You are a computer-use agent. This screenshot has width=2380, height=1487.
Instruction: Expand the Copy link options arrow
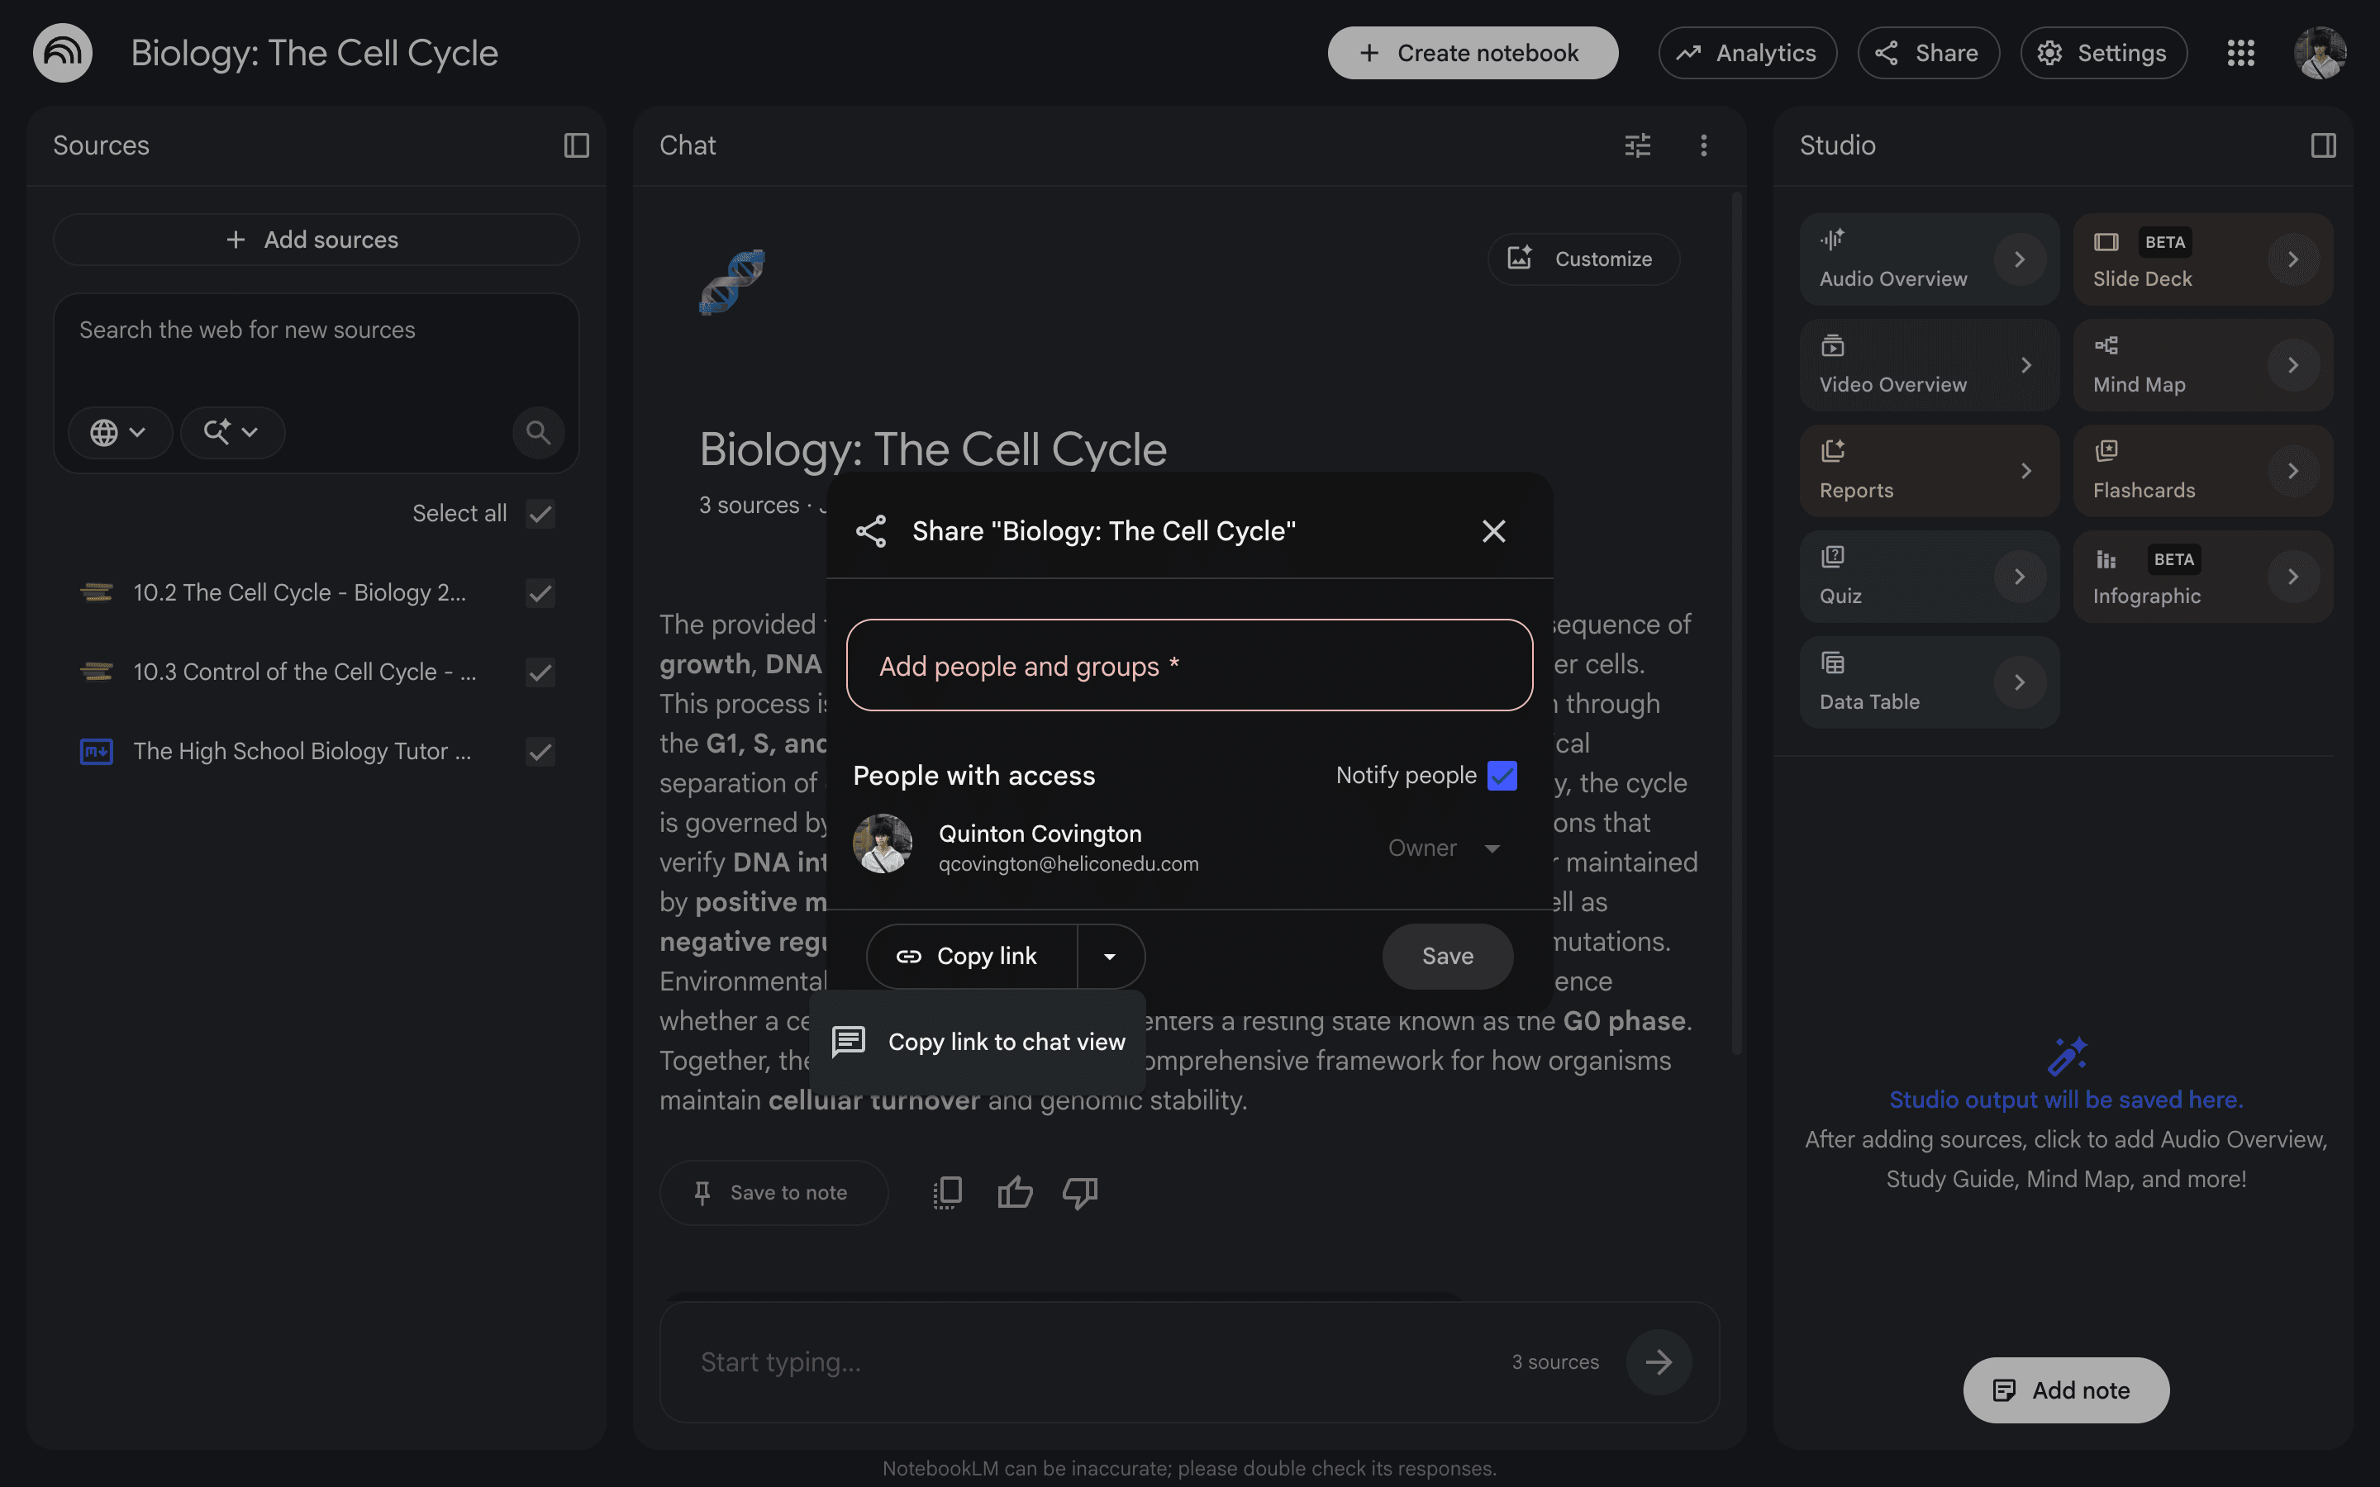1111,956
